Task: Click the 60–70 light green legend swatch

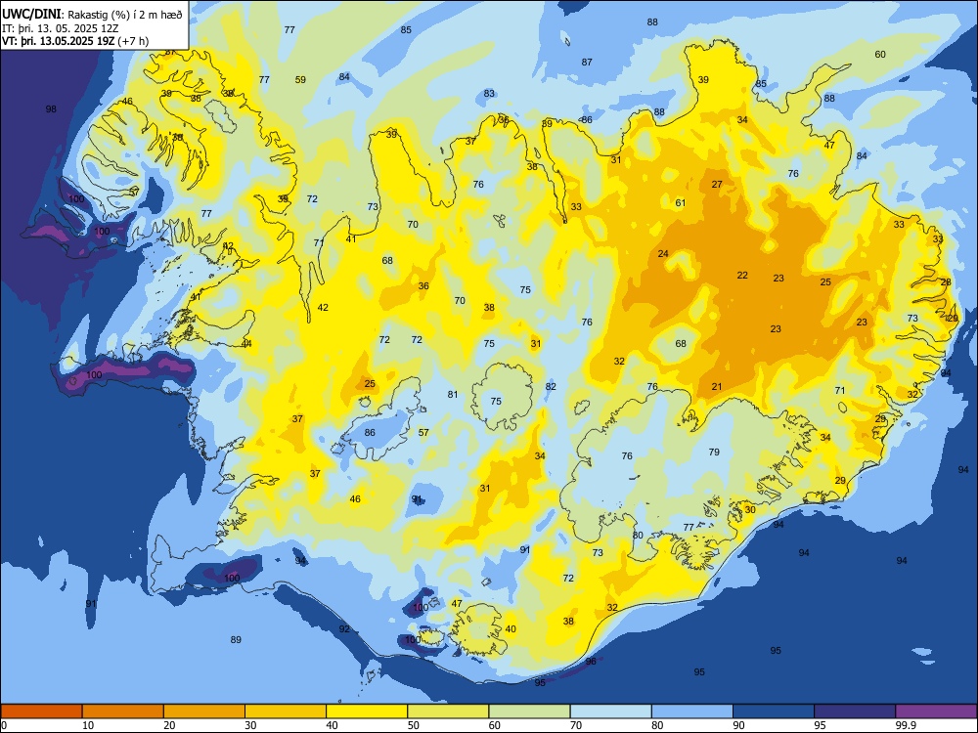Action: (529, 711)
